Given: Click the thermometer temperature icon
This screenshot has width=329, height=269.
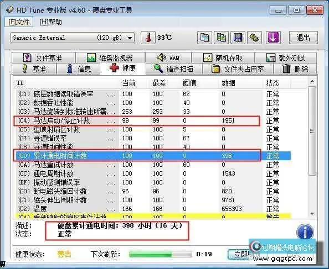Looking at the screenshot, I should coord(148,38).
